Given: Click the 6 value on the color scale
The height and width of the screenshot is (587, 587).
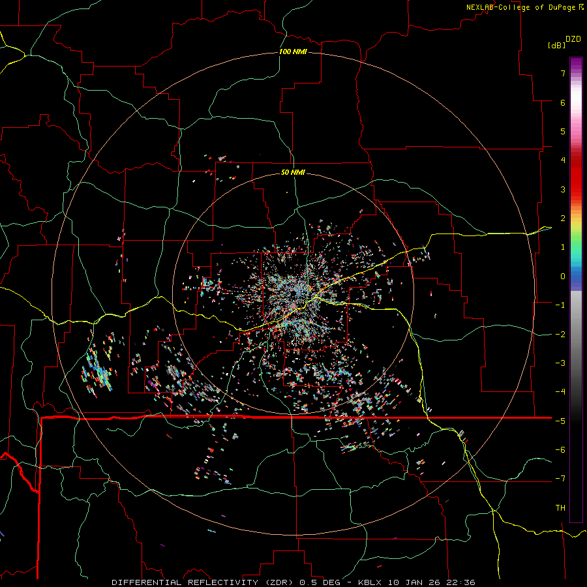Looking at the screenshot, I should (563, 102).
